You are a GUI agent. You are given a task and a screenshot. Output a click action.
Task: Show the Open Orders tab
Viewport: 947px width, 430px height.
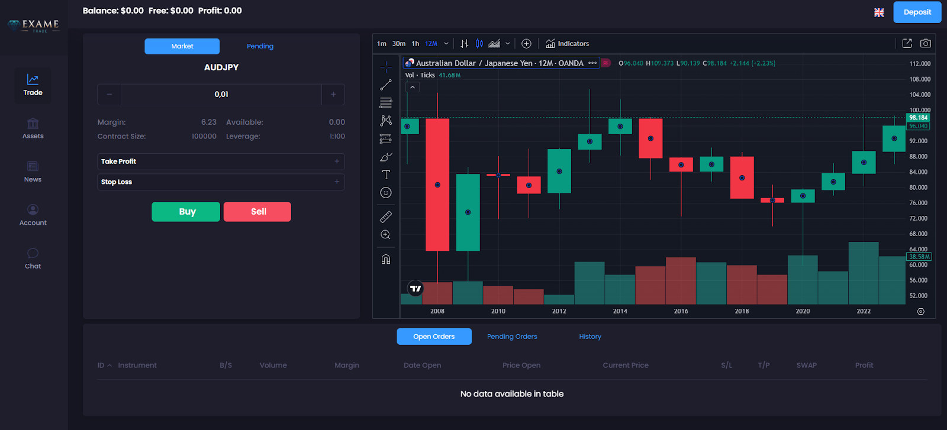(434, 337)
